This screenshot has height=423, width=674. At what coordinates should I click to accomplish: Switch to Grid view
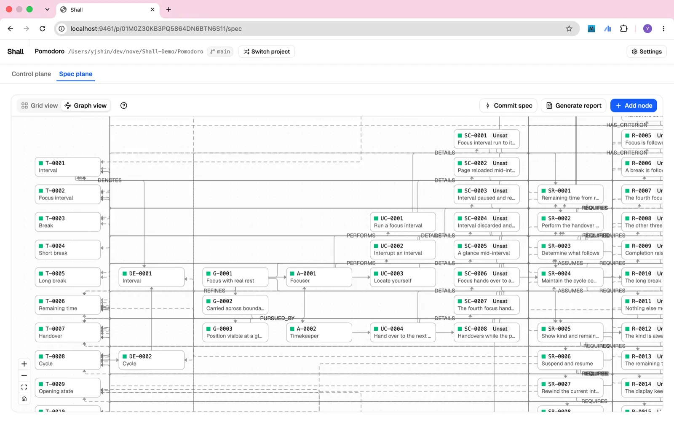[40, 106]
